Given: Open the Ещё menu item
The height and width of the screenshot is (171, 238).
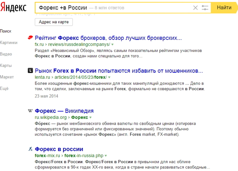Looking at the screenshot, I should [x=4, y=88].
